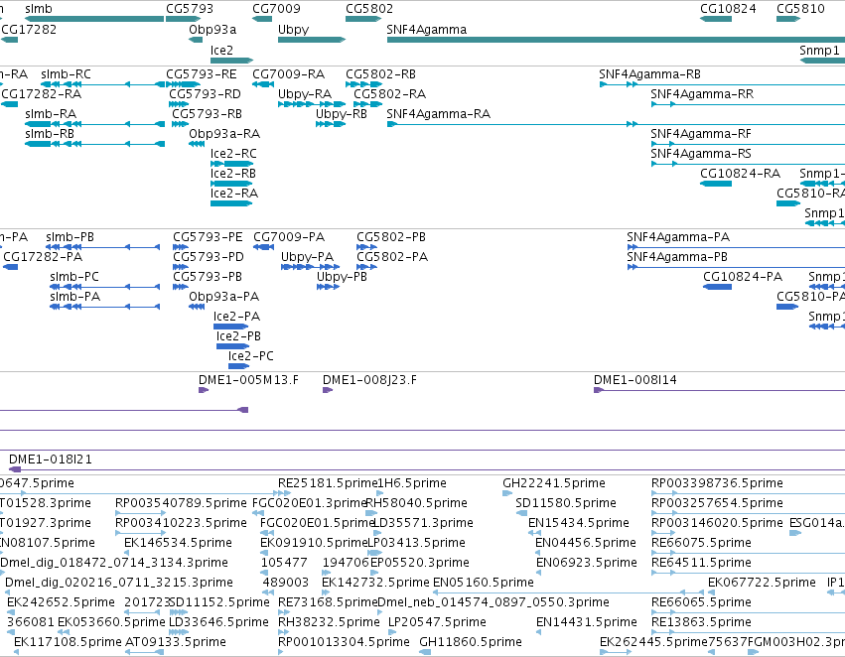Select protein Ice2-PB
Screen dimensions: 845x657
(x=232, y=346)
